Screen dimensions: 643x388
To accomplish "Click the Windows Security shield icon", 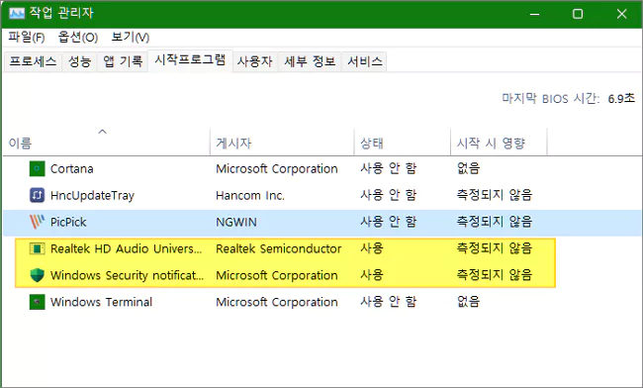I will [x=37, y=275].
